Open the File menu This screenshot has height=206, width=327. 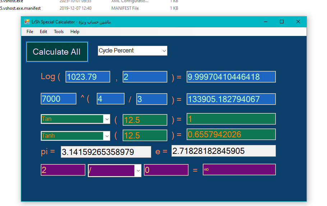pyautogui.click(x=30, y=32)
